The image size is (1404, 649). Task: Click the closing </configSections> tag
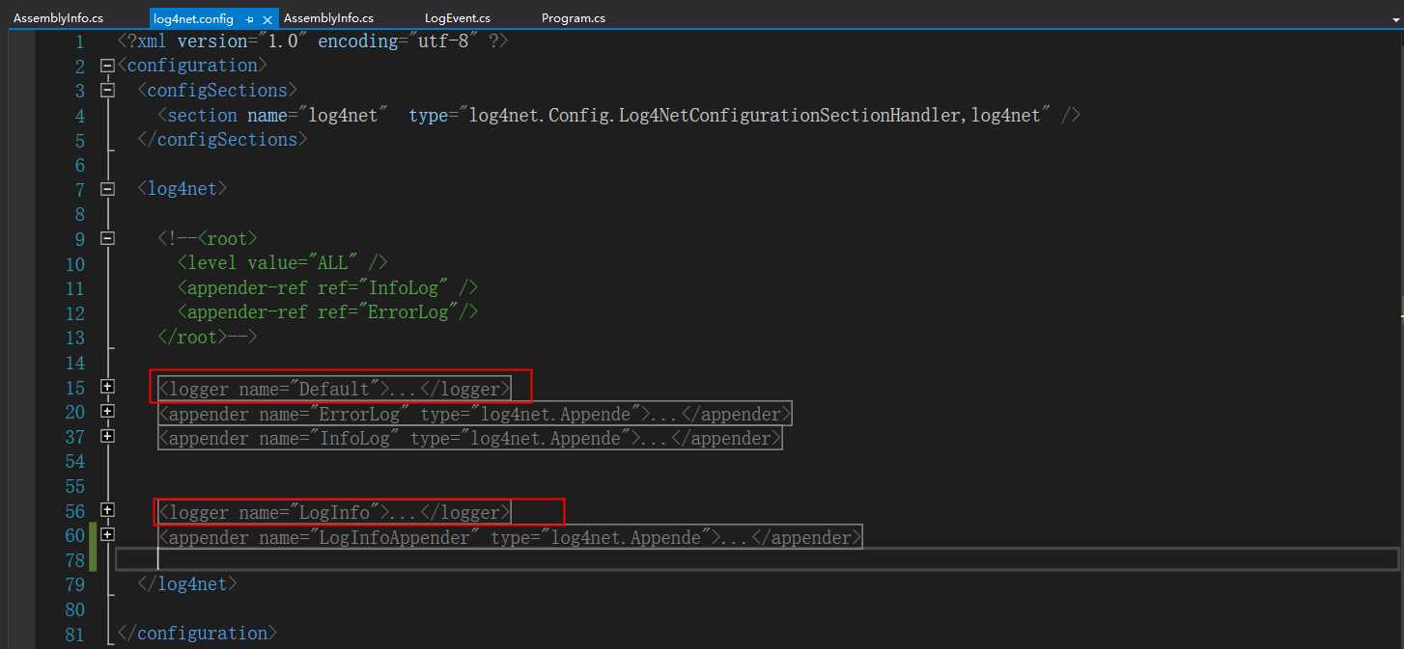pos(222,140)
